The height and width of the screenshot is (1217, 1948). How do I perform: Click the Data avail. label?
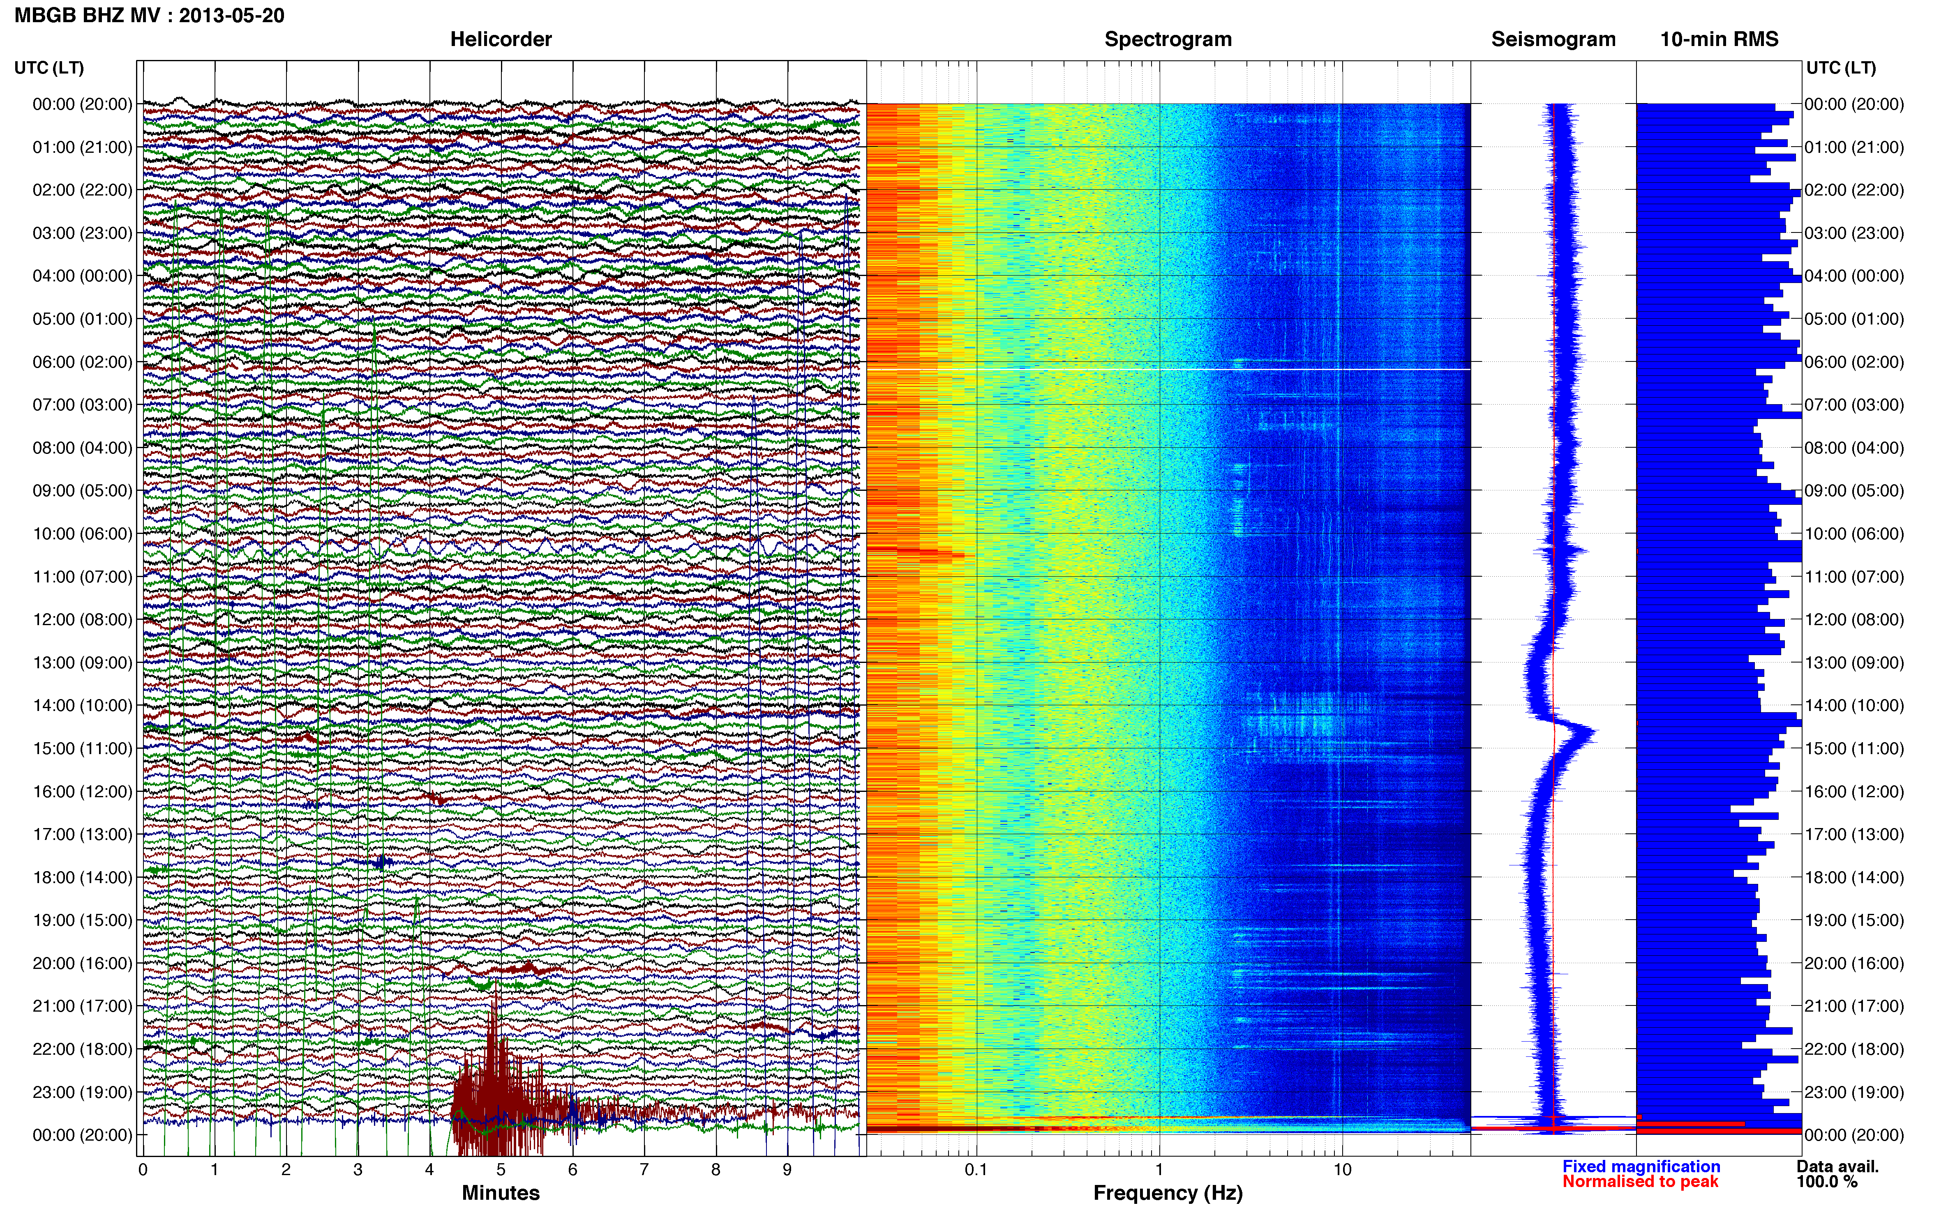[1838, 1166]
